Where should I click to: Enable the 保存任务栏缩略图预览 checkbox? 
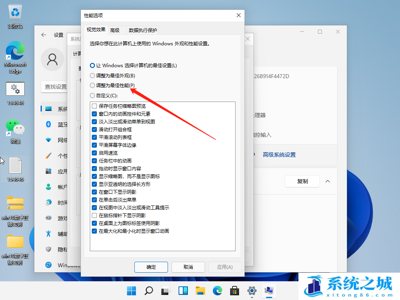pyautogui.click(x=94, y=105)
